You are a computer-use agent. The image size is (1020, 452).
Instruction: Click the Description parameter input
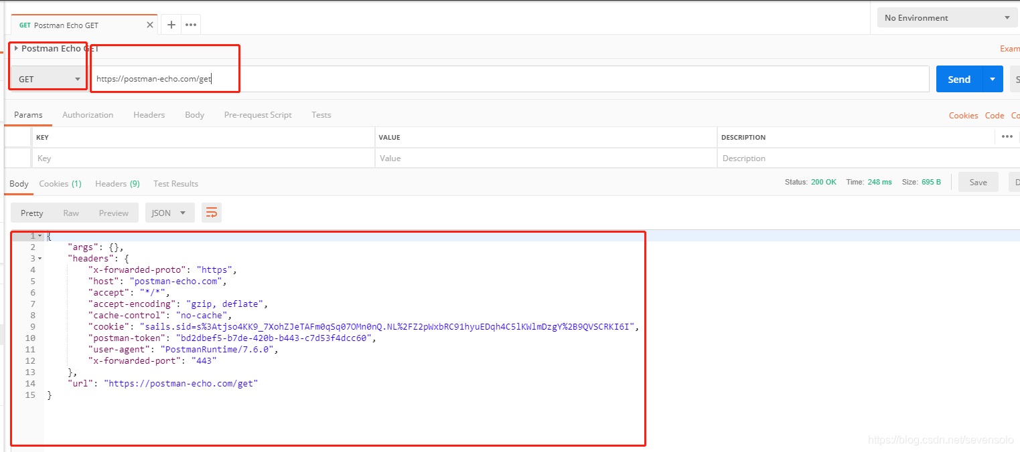pos(868,158)
